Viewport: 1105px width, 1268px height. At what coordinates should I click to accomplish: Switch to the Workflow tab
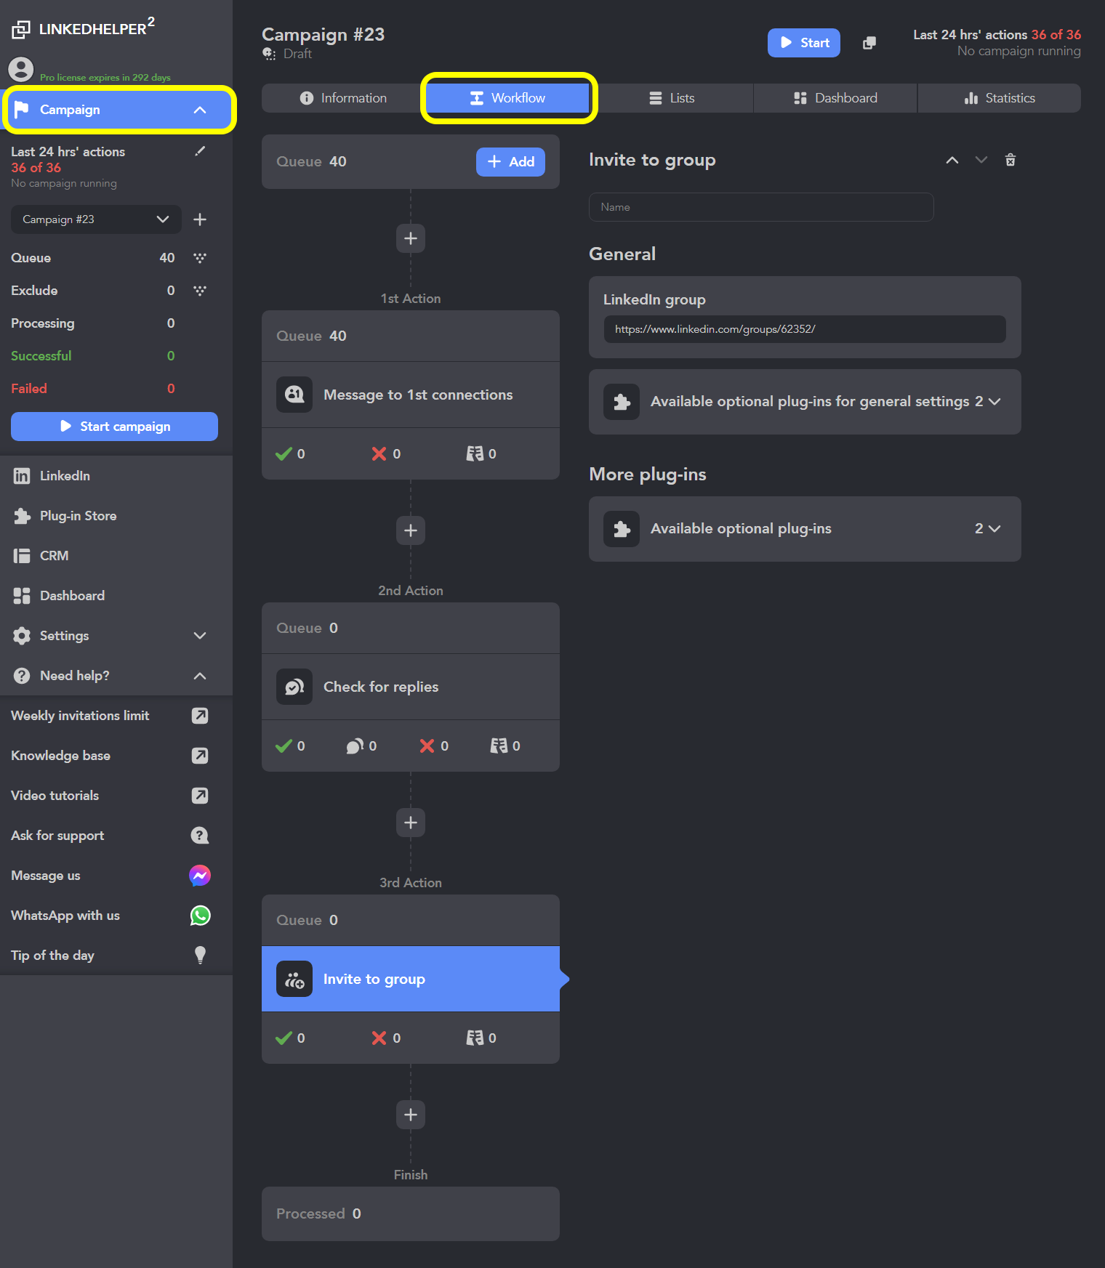tap(507, 98)
